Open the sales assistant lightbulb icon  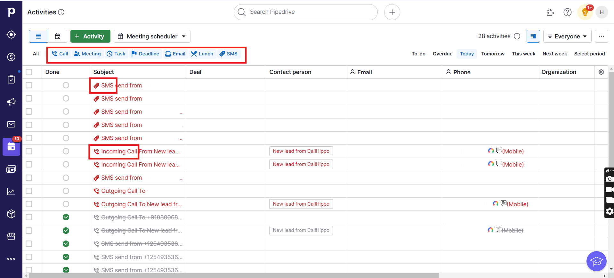point(585,12)
